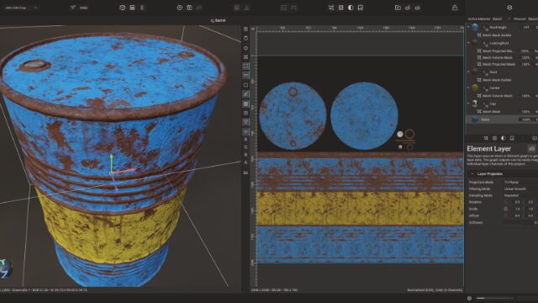Click the save icon beside the target icon

pos(189,8)
